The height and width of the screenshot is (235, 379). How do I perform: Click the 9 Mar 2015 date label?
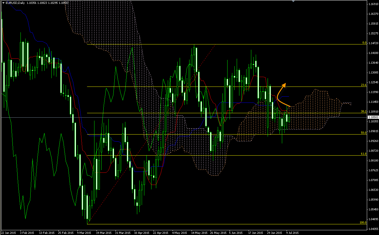pyautogui.click(x=84, y=233)
